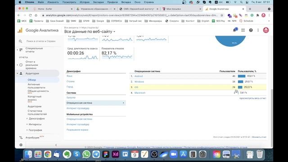Image resolution: width=288 pixels, height=162 pixels.
Task: Launch Figma from the dock
Action: [106, 154]
